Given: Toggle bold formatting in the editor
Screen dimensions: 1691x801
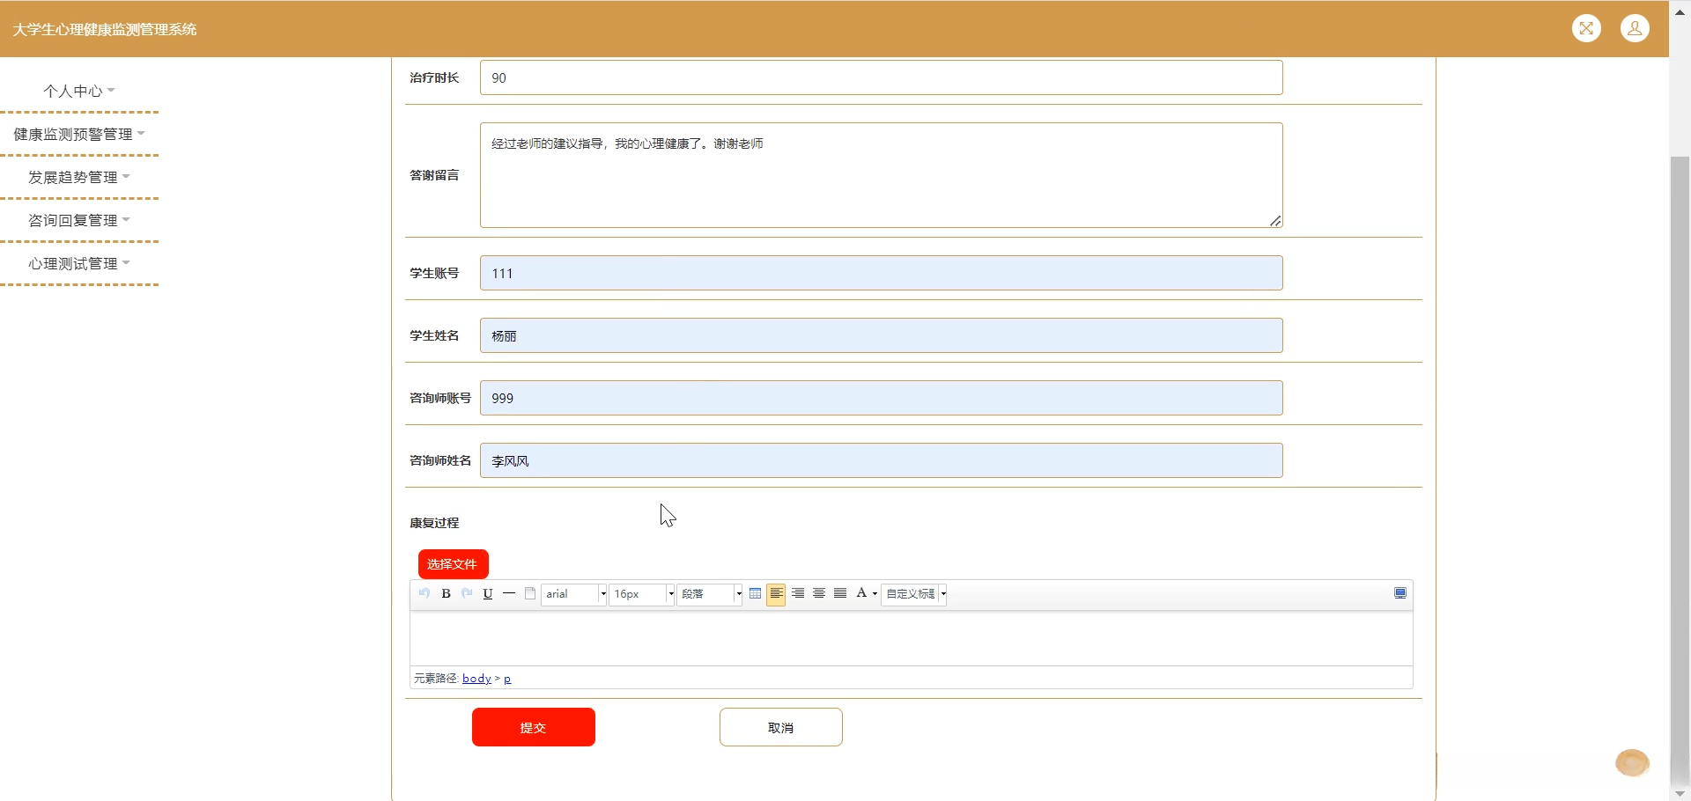Looking at the screenshot, I should [446, 594].
